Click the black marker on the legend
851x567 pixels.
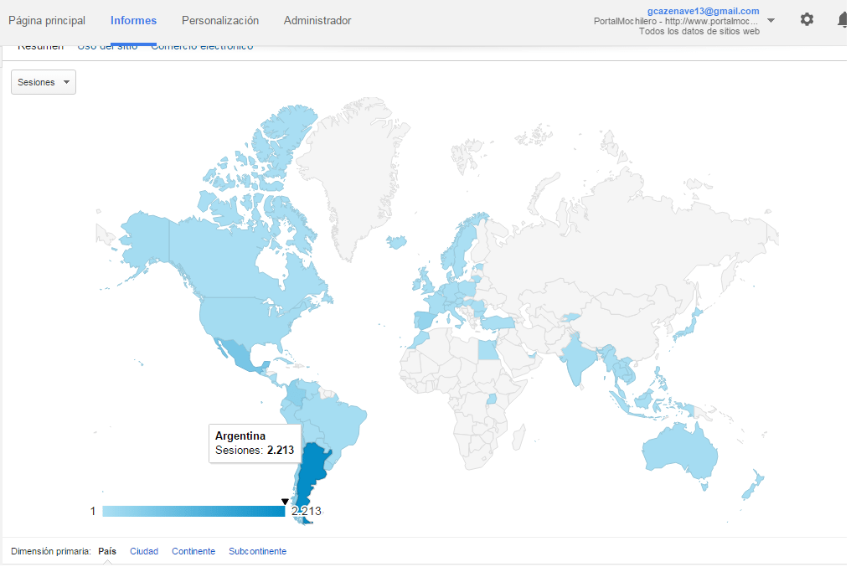coord(285,502)
